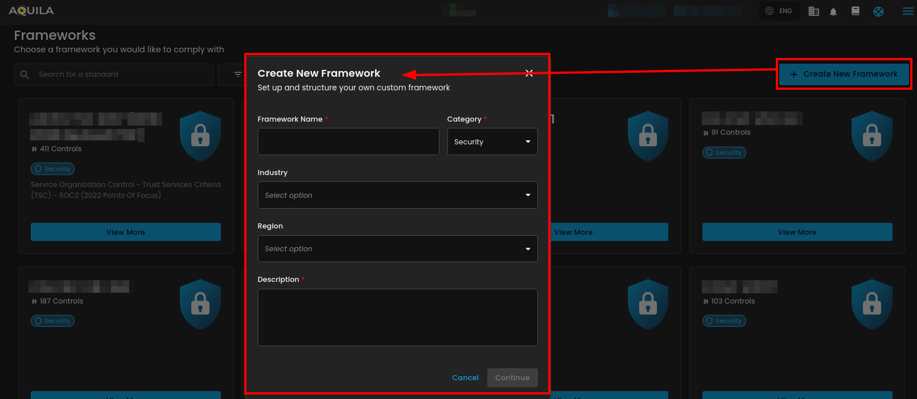Click the help lifebuoy icon
This screenshot has width=917, height=399.
[878, 11]
